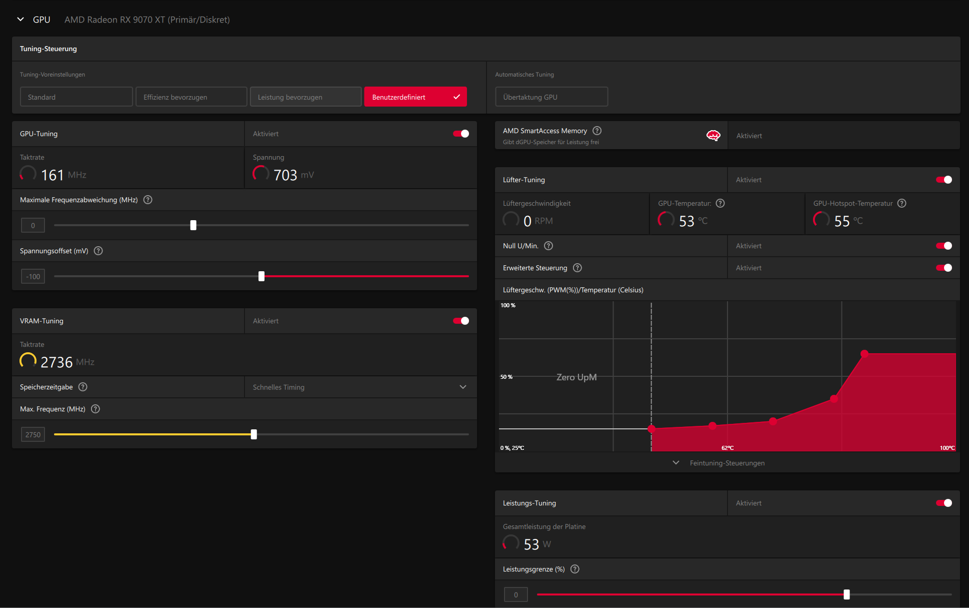Click the Max. Frequenz slider handle
969x608 pixels.
coord(254,434)
